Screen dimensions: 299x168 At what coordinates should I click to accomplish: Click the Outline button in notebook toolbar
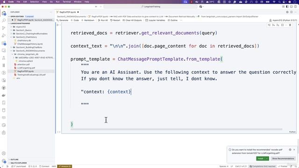[x=172, y=20]
